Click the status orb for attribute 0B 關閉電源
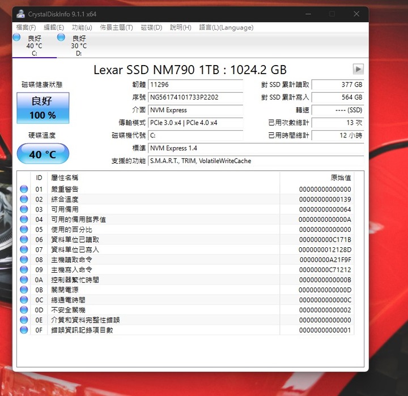 pyautogui.click(x=24, y=290)
